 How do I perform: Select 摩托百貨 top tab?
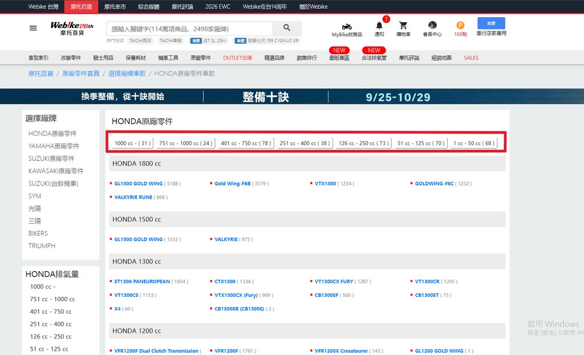81,6
